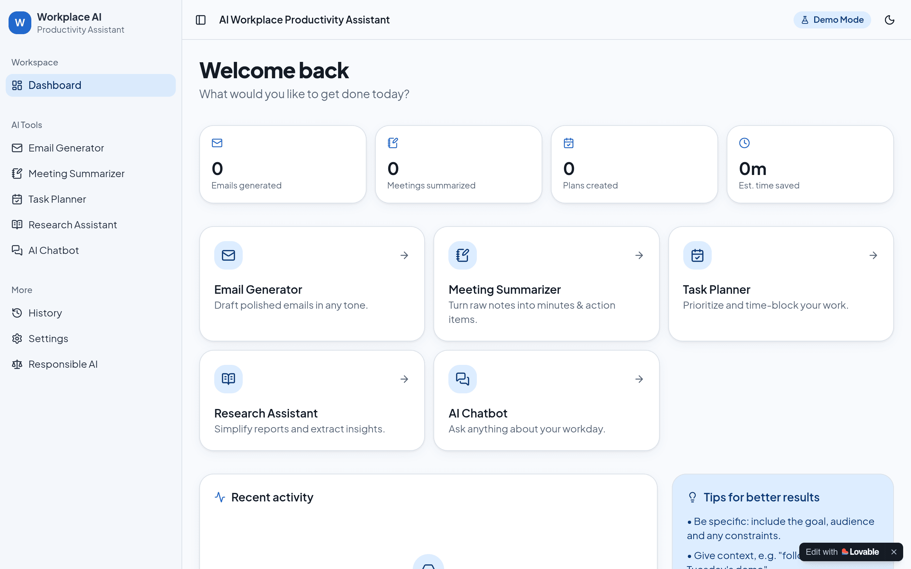This screenshot has height=569, width=911.
Task: Click the Meeting Summarizer card notebook icon
Action: point(463,255)
